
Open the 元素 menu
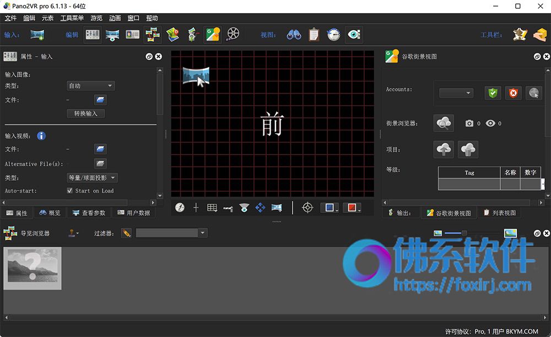47,18
